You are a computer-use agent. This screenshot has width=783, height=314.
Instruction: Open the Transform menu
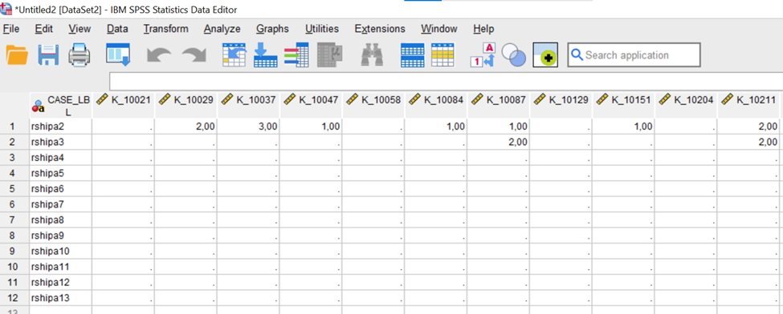pyautogui.click(x=165, y=29)
